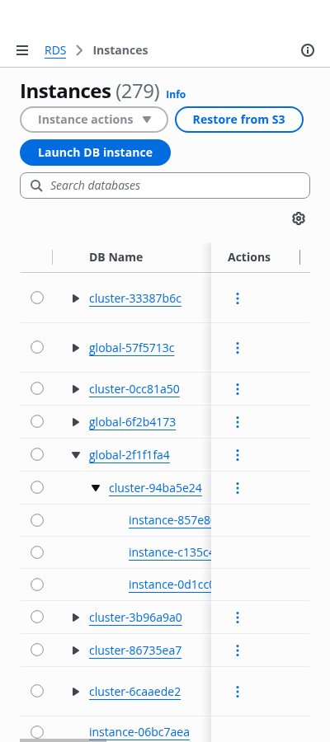Focus the Search databases field
The image size is (330, 742).
click(165, 185)
